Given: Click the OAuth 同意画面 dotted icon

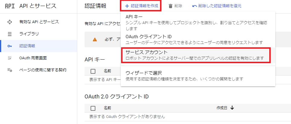Looking at the screenshot, I should 9,58.
